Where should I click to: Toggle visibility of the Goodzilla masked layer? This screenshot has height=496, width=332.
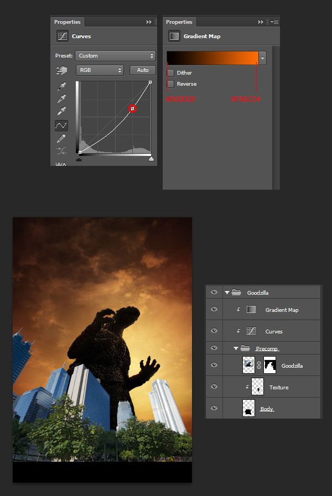tap(214, 365)
